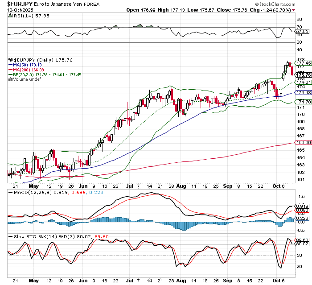Click the MACD(12,26,9) panel label
Image resolution: width=312 pixels, height=285 pixels.
pyautogui.click(x=26, y=192)
